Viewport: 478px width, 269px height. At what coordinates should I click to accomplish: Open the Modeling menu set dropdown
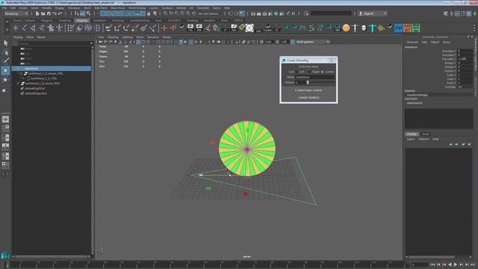click(x=16, y=13)
